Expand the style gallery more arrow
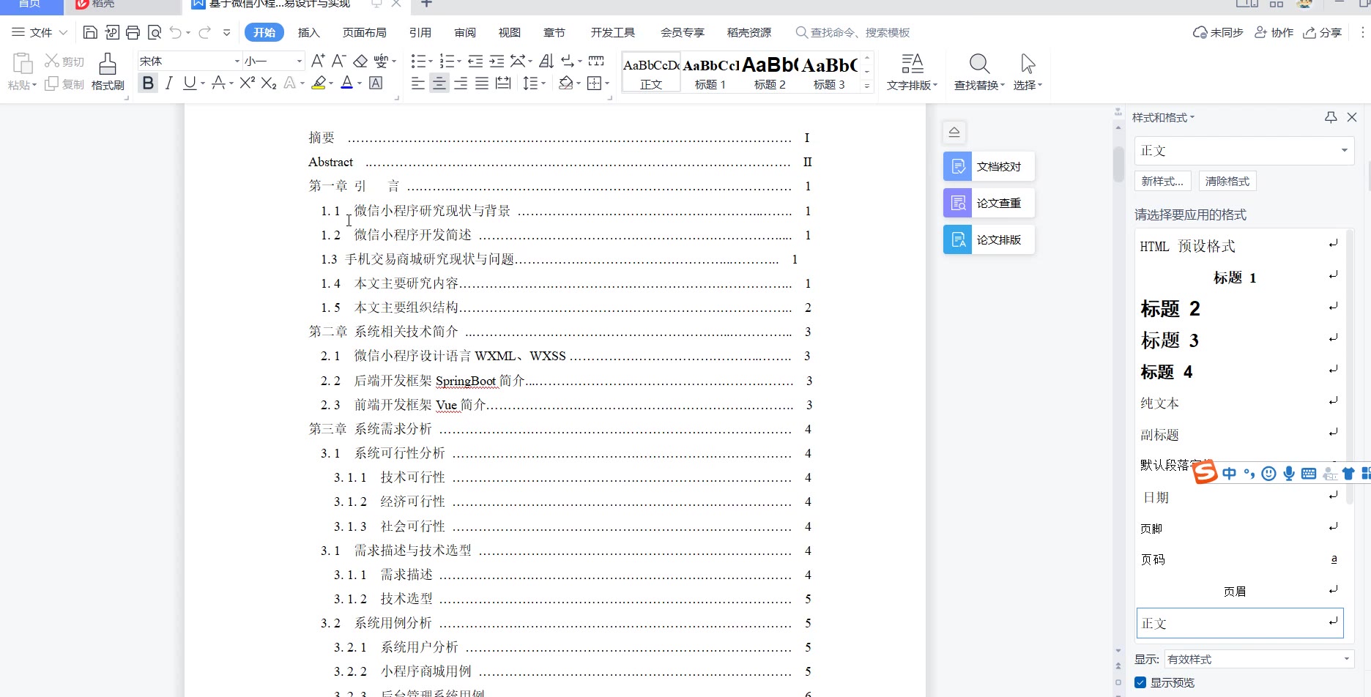 click(x=867, y=86)
